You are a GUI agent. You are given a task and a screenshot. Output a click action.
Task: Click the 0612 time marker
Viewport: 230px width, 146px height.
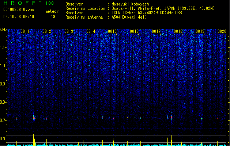[x=47, y=31]
